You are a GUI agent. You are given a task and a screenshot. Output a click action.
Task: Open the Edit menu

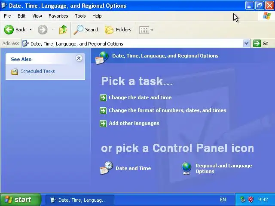pyautogui.click(x=21, y=16)
